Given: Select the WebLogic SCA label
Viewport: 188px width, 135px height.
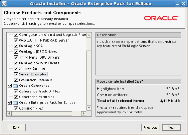Looking at the screenshot, I should tap(31, 46).
